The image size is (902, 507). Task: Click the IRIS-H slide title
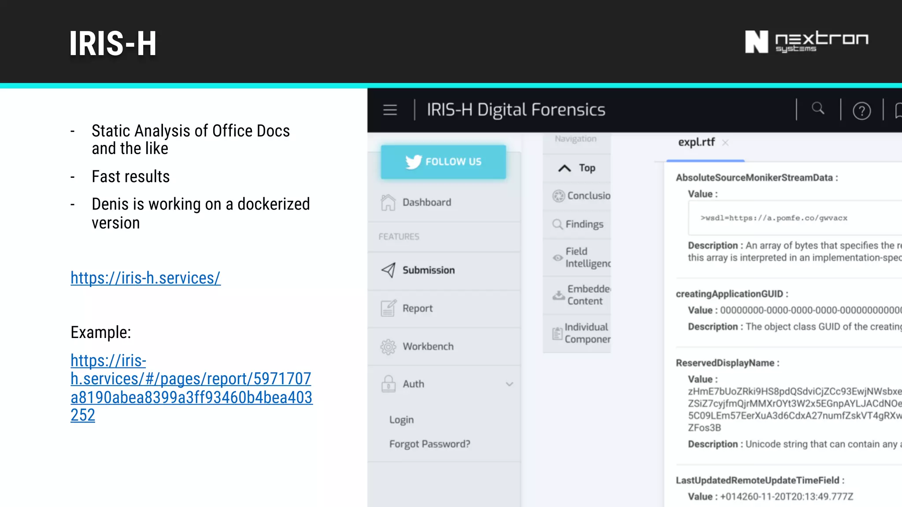pos(113,43)
